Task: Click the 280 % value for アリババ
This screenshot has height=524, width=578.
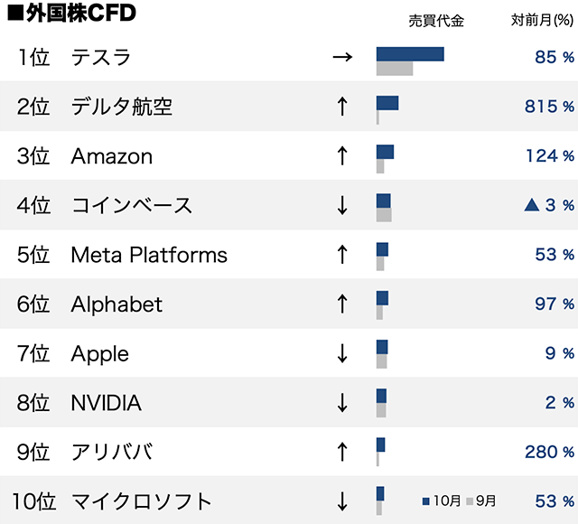Action: click(549, 451)
